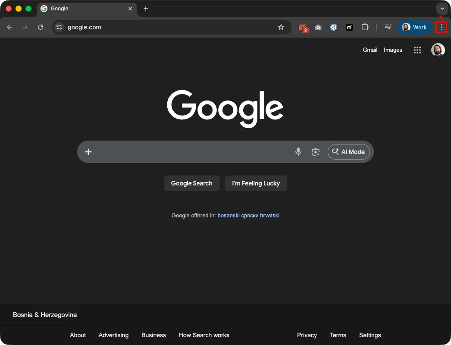
Task: Open the Terms footer link
Action: [x=338, y=335]
